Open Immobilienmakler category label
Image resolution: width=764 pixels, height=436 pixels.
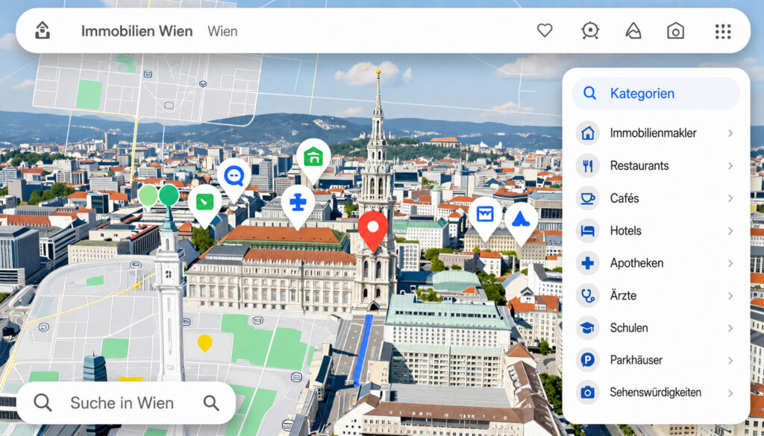(653, 133)
